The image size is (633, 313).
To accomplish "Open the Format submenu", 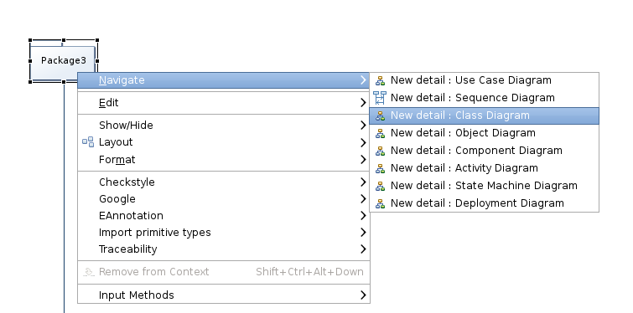I will (x=224, y=160).
